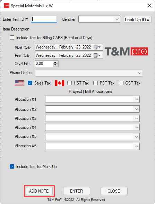155x204 pixels.
Task: Click the ADD NOTE button
Action: 39,191
